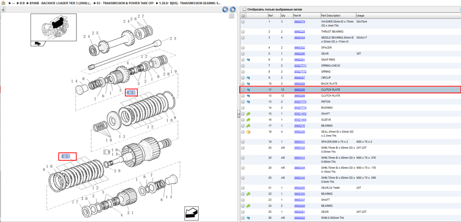This screenshot has height=222, width=461.
Task: Click the green arrow icon on BEARING row 24
Action: click(248, 206)
